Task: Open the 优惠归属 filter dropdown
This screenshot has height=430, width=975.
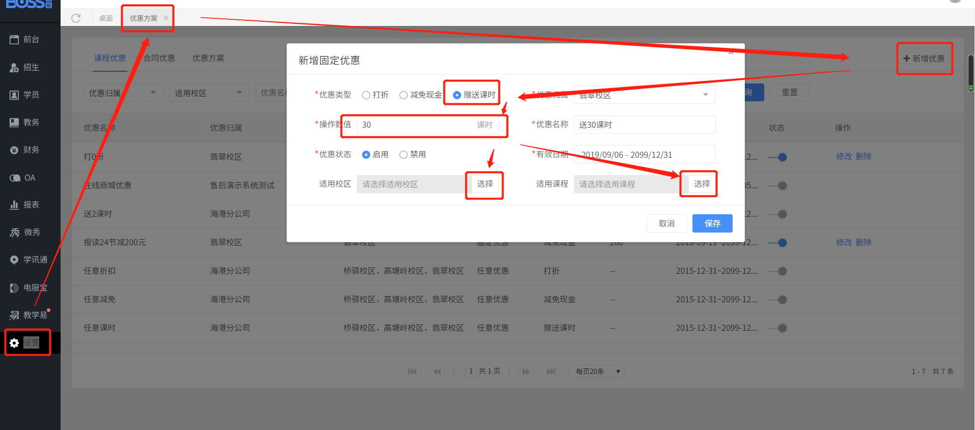Action: (x=123, y=93)
